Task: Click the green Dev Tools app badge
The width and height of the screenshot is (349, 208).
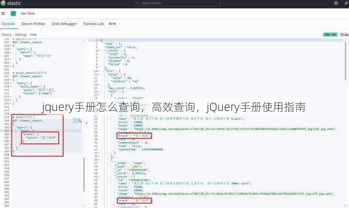Action: [13, 14]
